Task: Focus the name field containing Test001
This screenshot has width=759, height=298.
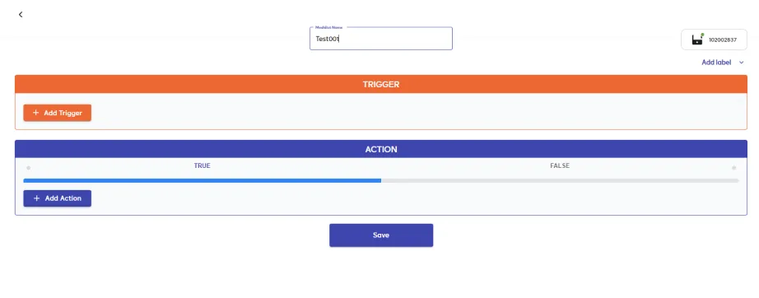Action: tap(381, 39)
